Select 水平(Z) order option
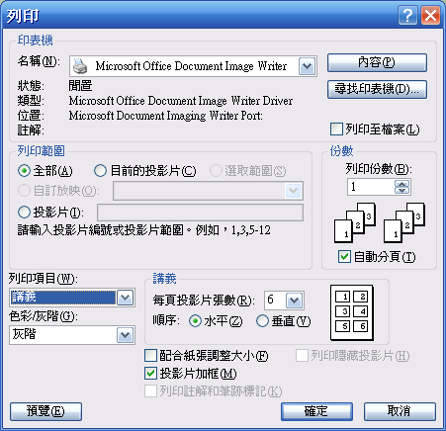 tap(195, 321)
